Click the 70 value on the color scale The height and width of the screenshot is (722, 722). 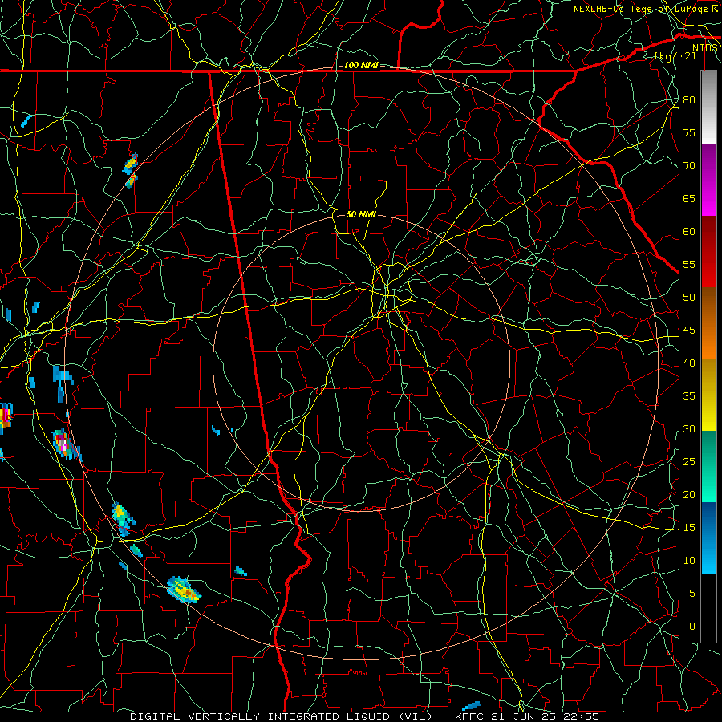(x=689, y=166)
